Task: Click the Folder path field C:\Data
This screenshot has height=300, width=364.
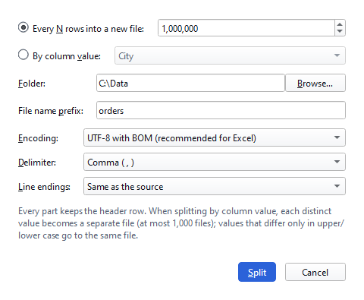Action: (190, 83)
